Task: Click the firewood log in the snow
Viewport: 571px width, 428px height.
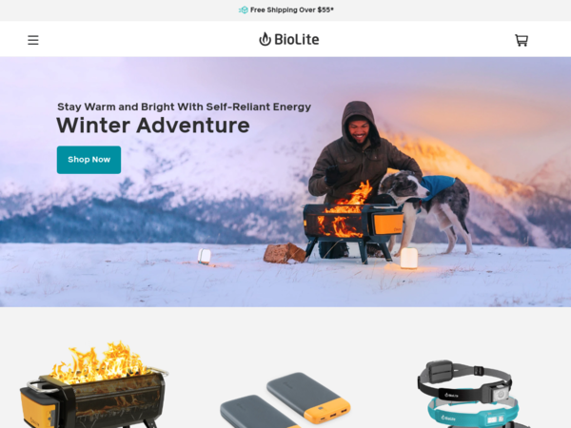Action: coord(285,253)
